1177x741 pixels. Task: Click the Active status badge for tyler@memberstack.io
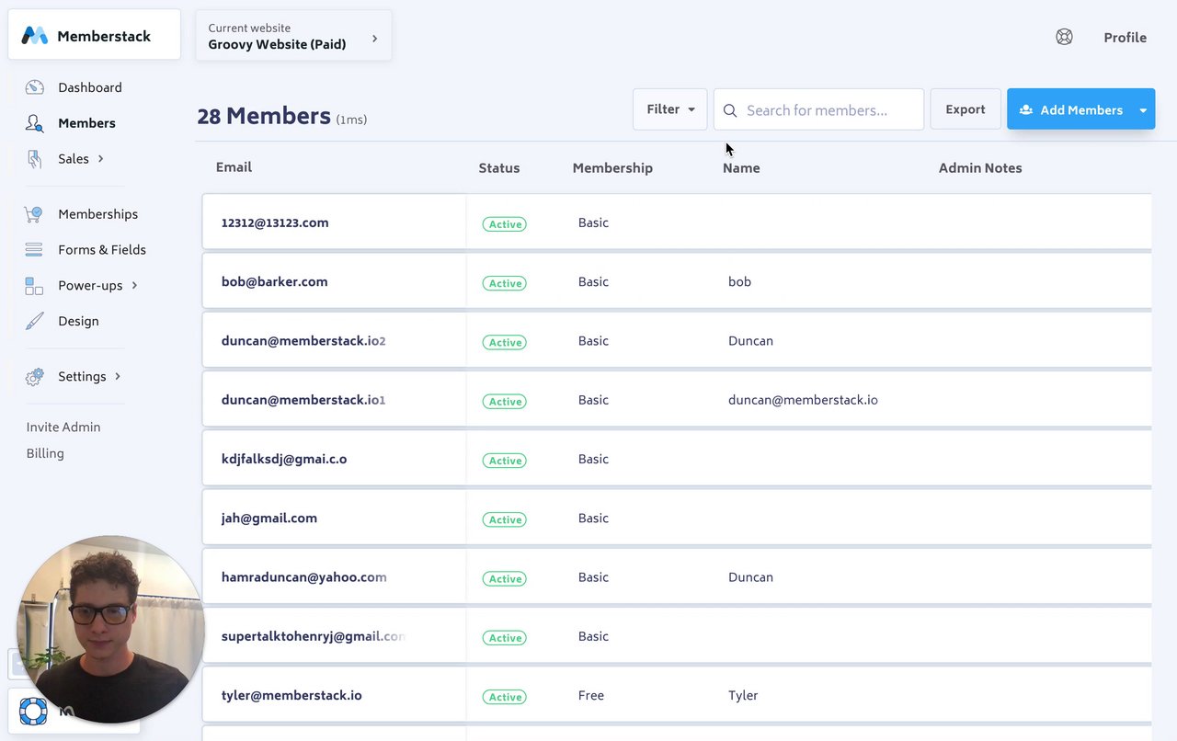(x=505, y=697)
